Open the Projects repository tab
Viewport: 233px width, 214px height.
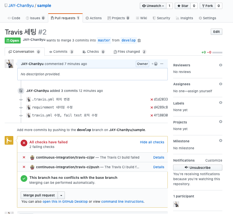tap(118, 18)
